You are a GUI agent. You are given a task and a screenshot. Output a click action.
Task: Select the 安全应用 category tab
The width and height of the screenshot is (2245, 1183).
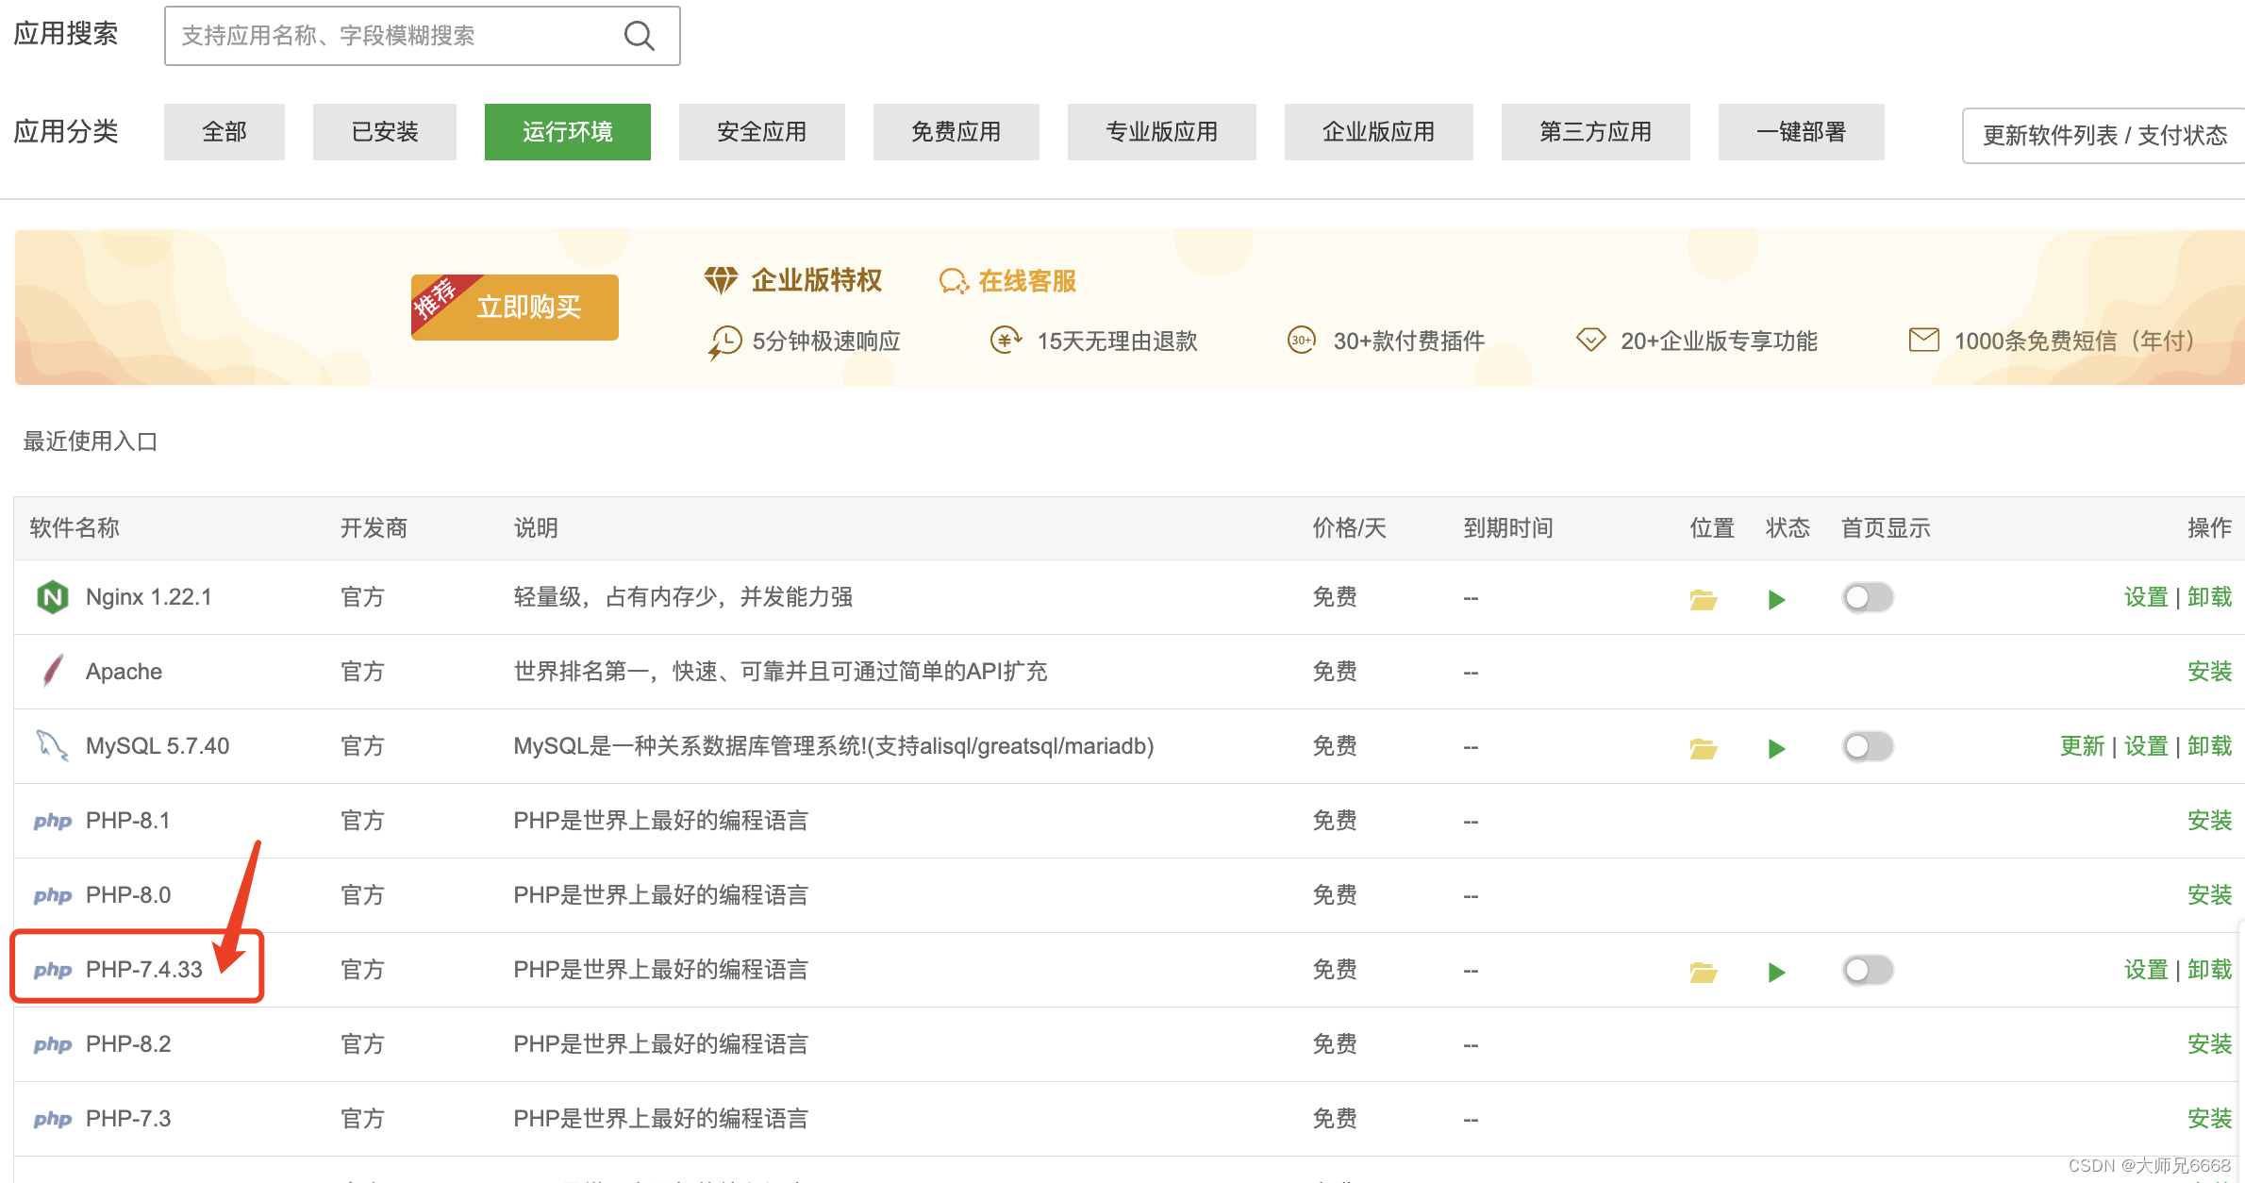(x=762, y=132)
